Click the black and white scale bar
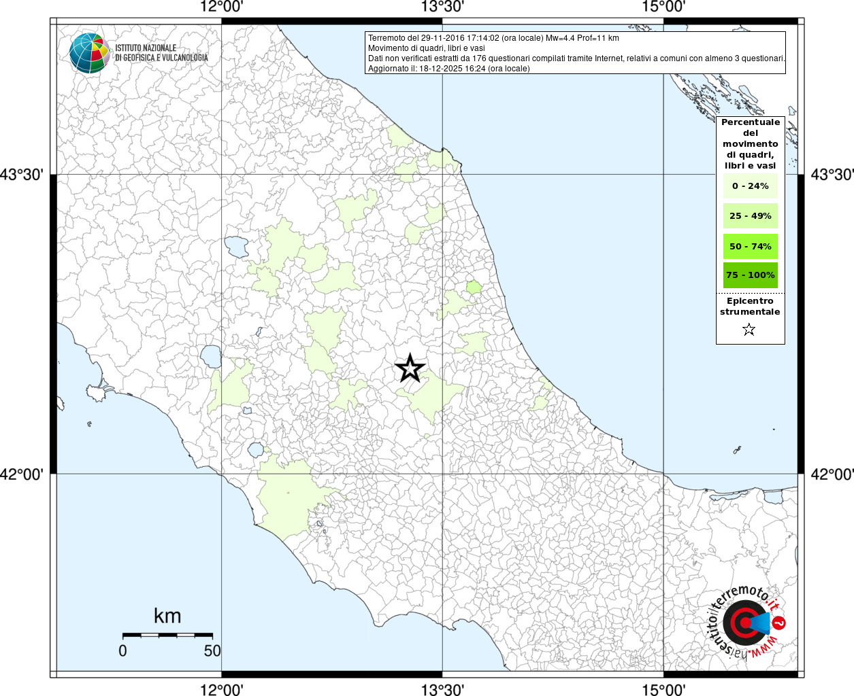This screenshot has width=854, height=696. [167, 635]
